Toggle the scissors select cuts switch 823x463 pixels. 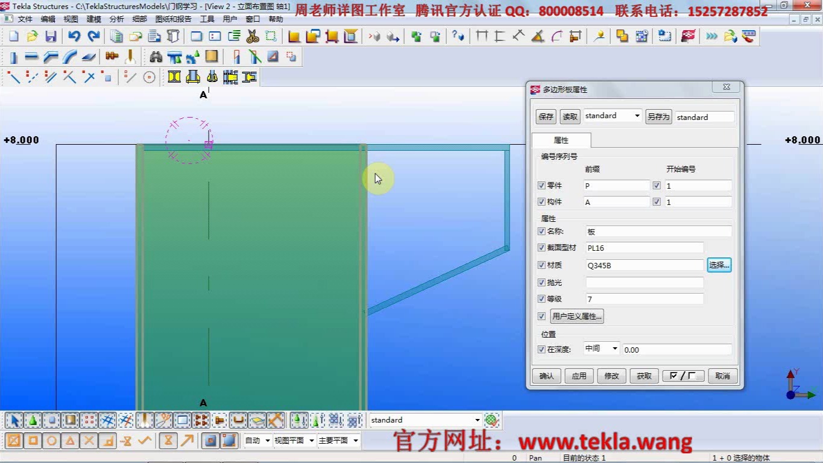(163, 420)
